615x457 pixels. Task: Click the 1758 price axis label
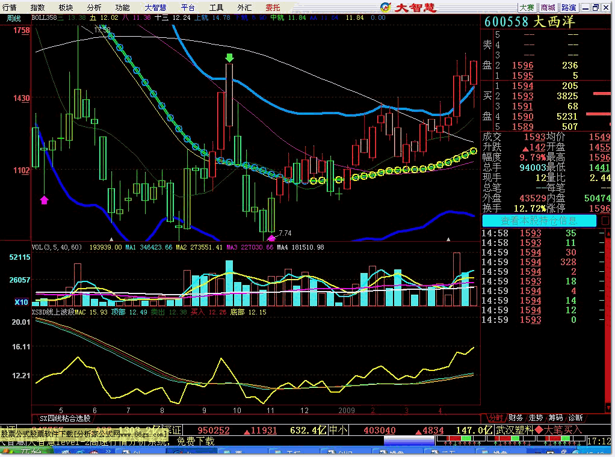(x=22, y=30)
